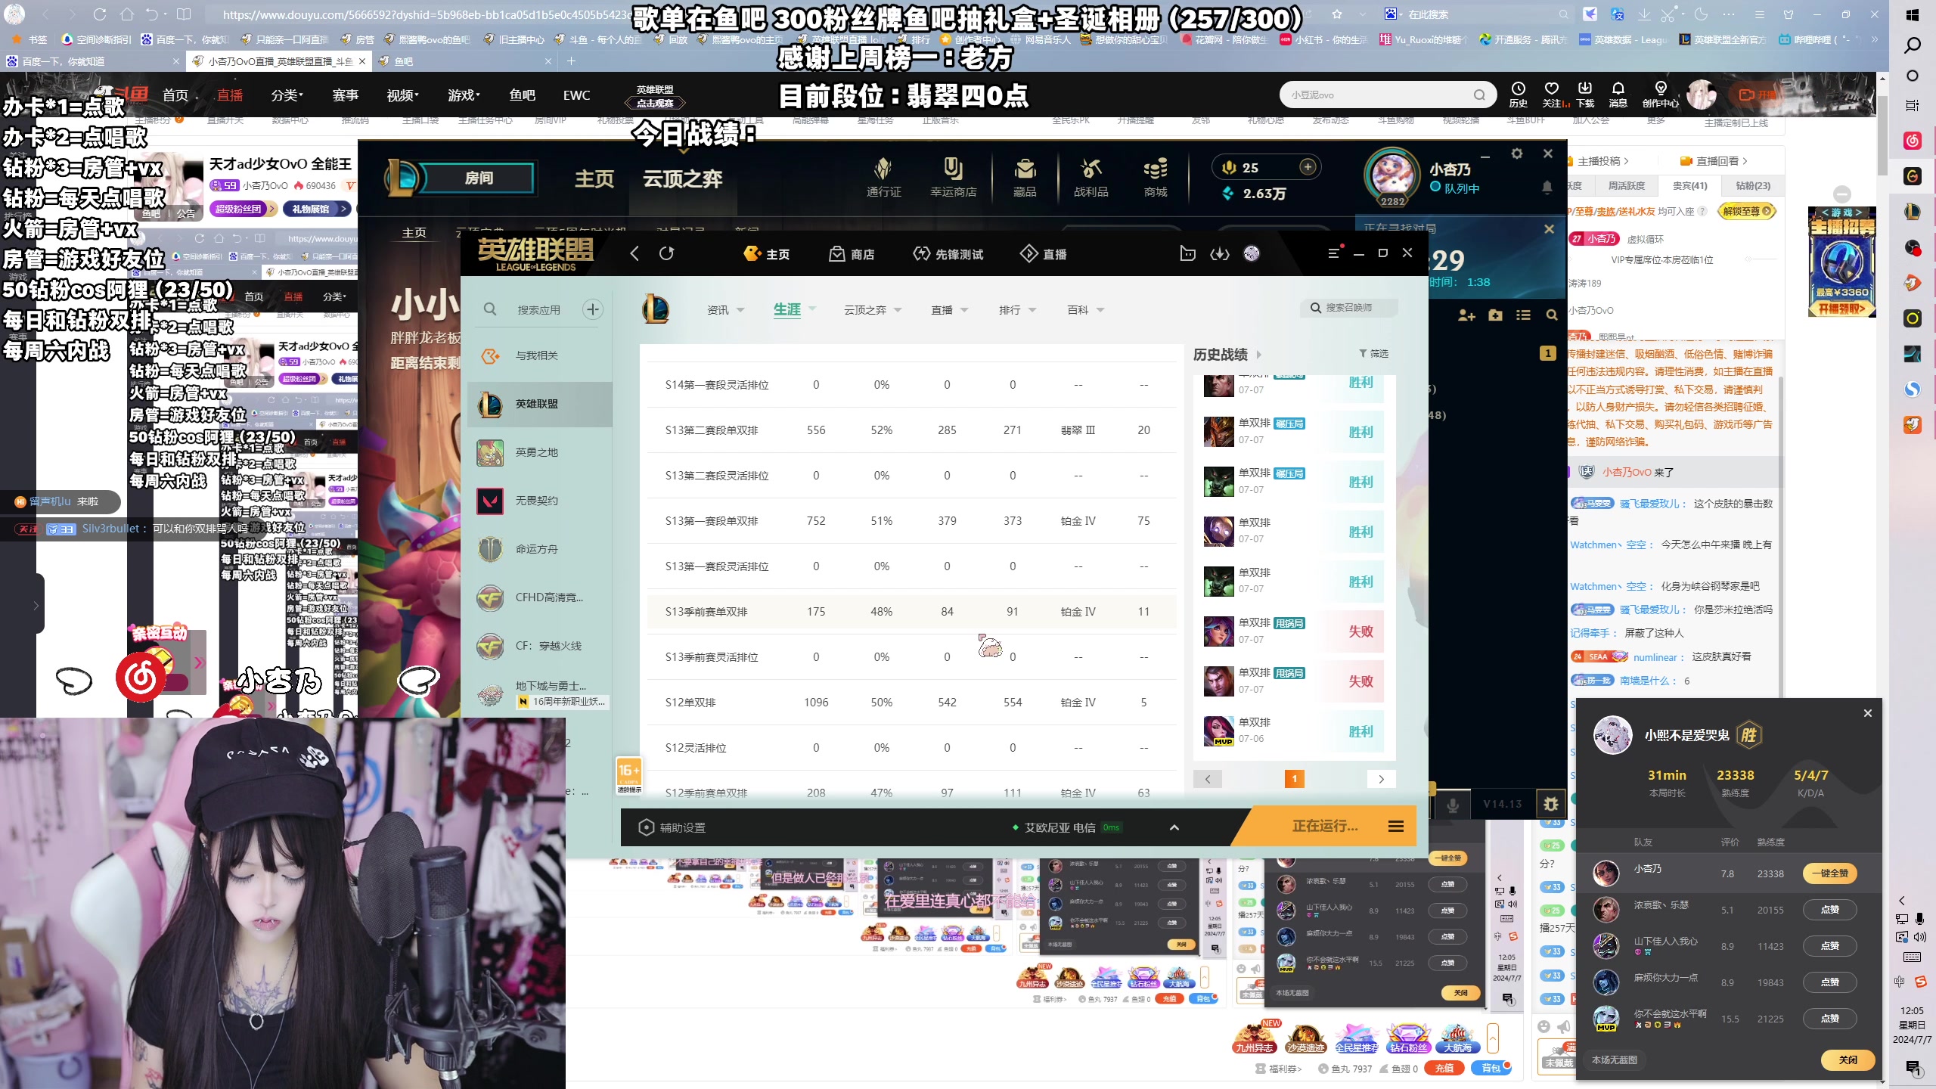Open the 正在运行 menu icon
This screenshot has width=1936, height=1089.
1396,827
